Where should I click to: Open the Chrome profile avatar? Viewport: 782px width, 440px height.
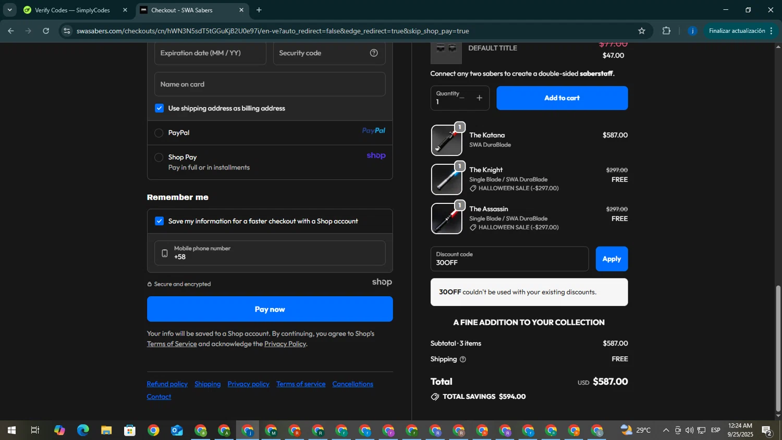pyautogui.click(x=692, y=31)
